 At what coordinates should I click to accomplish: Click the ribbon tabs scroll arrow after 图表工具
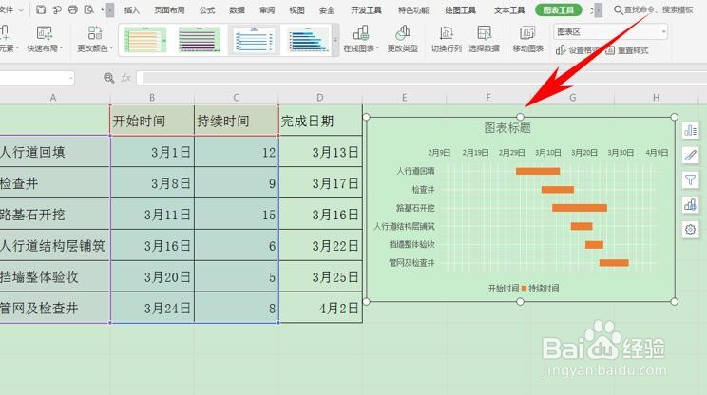point(598,9)
